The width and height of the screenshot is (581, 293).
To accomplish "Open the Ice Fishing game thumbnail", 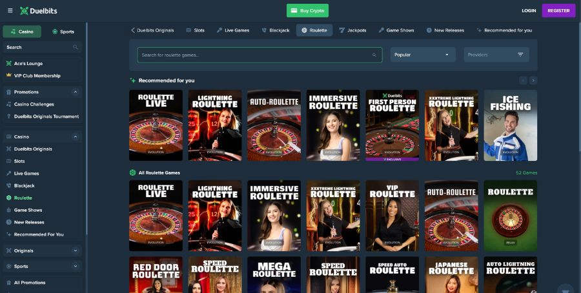I will point(510,125).
